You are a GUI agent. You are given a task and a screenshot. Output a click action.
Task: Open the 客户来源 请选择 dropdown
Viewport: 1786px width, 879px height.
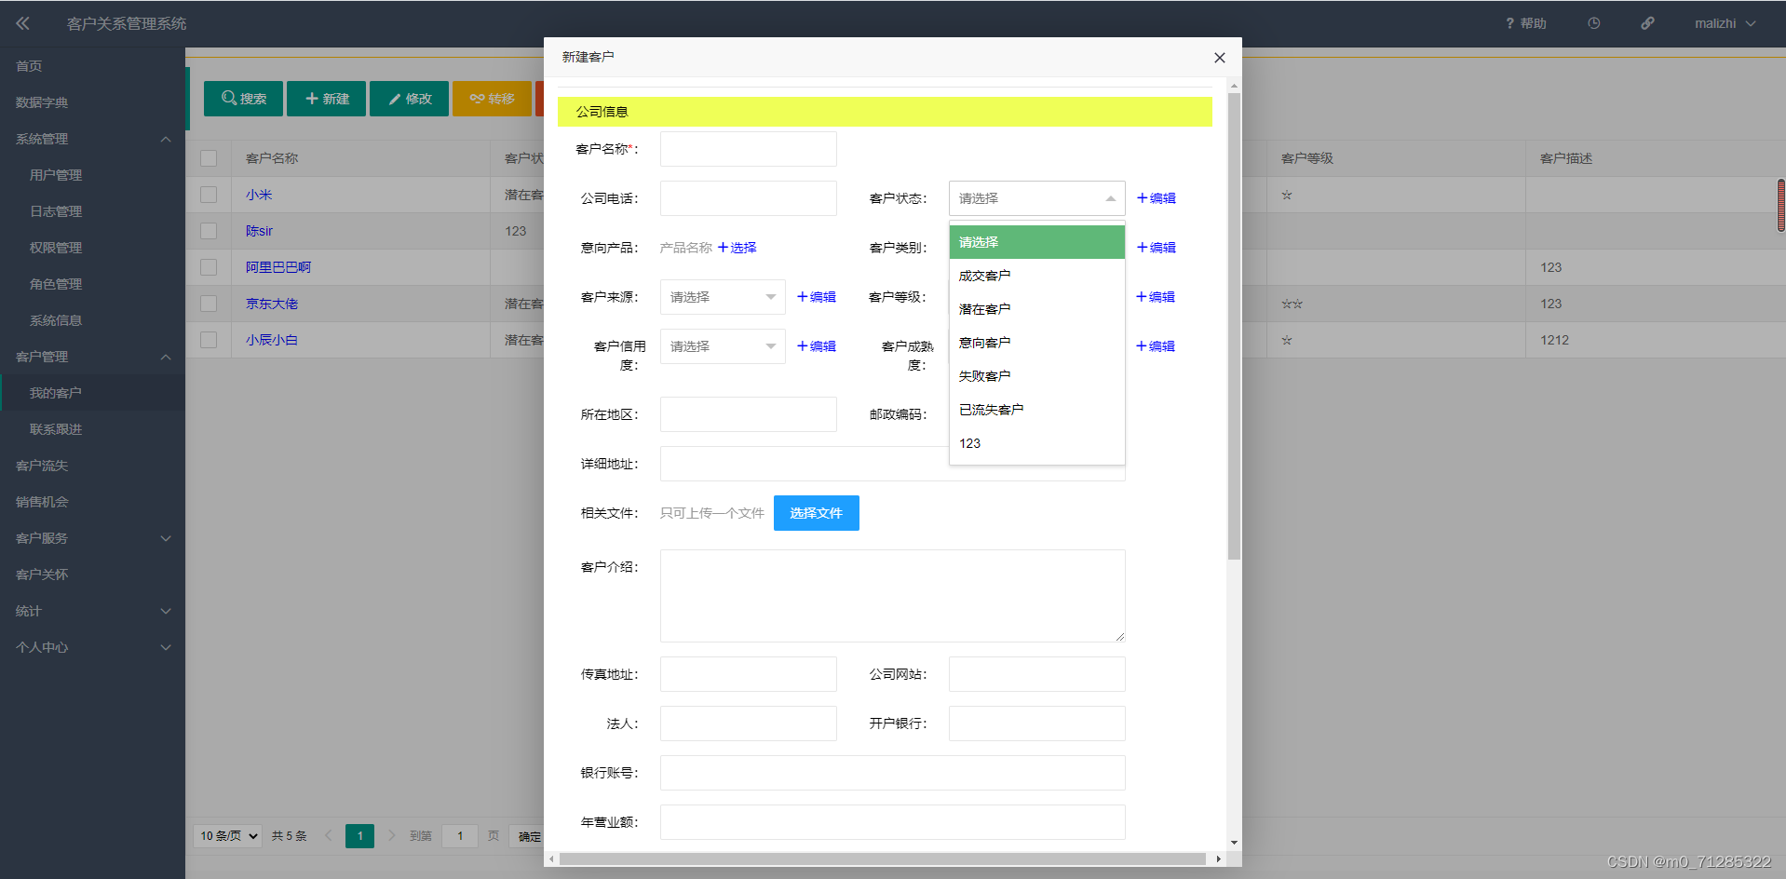click(722, 296)
